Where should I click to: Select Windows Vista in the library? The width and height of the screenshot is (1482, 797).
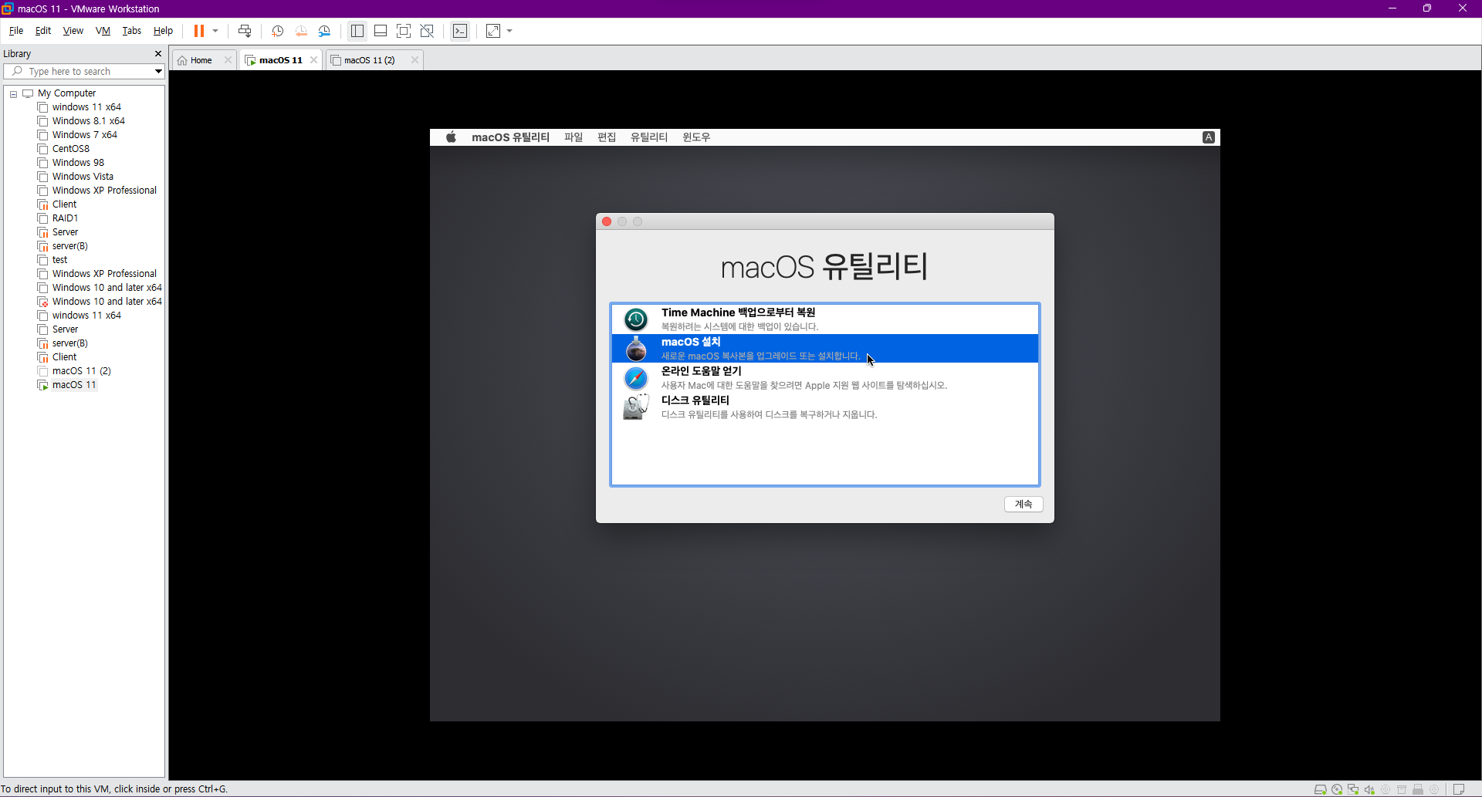coord(83,177)
